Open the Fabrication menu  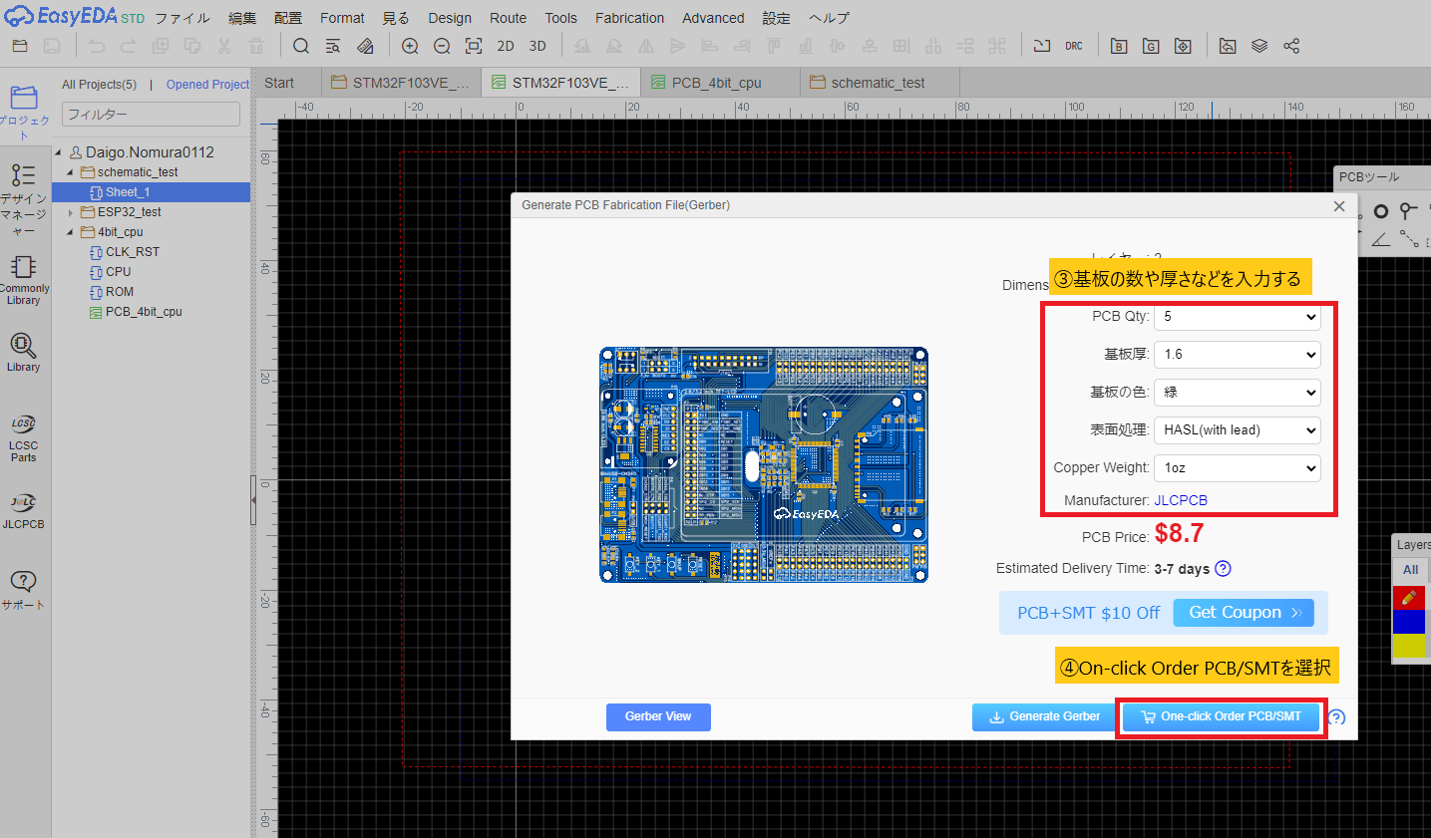629,17
